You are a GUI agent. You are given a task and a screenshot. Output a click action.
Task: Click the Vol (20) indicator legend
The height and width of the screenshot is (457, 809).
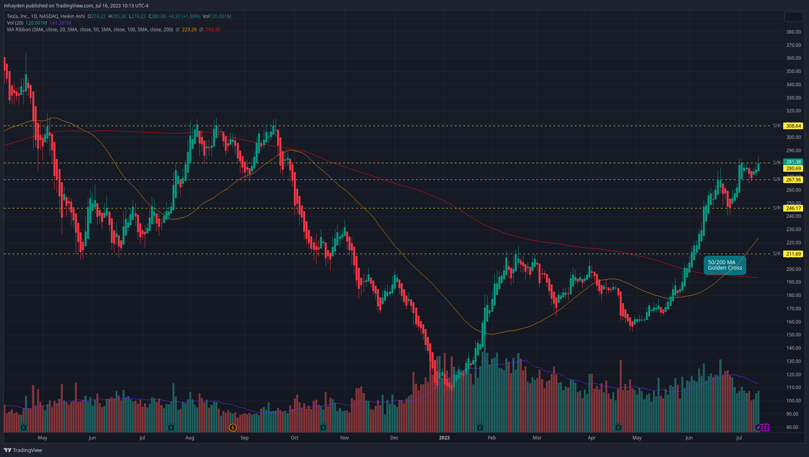pos(15,23)
